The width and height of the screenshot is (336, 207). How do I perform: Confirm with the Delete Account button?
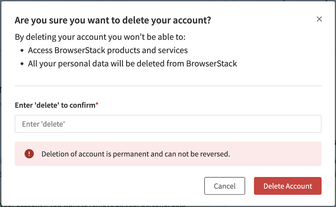pyautogui.click(x=288, y=186)
